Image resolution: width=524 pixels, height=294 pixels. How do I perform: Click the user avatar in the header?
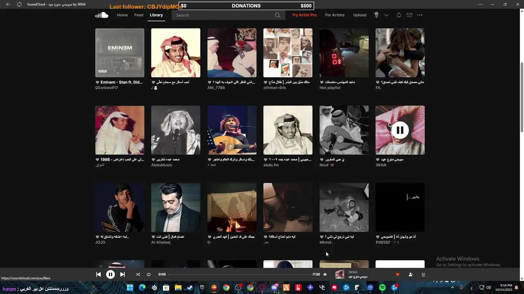point(376,15)
